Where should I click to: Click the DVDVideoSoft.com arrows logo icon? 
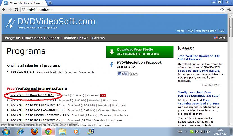[x=10, y=24]
